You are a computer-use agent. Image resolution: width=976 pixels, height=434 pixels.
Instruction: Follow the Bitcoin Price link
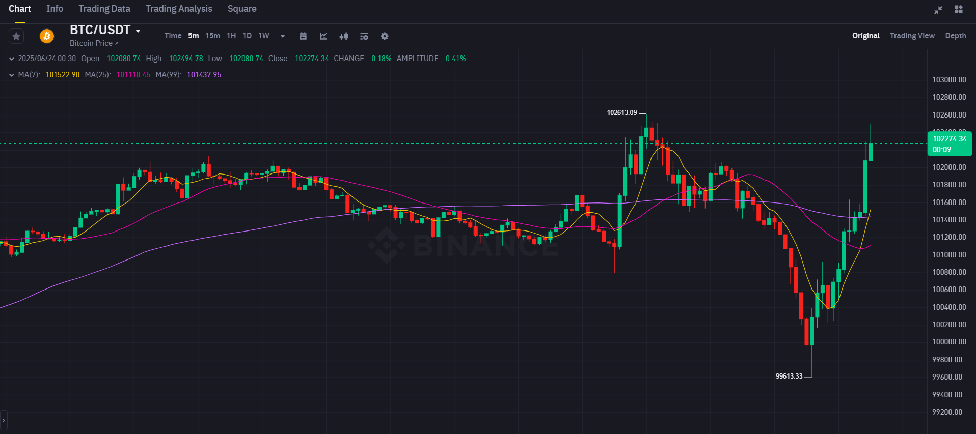(x=94, y=43)
